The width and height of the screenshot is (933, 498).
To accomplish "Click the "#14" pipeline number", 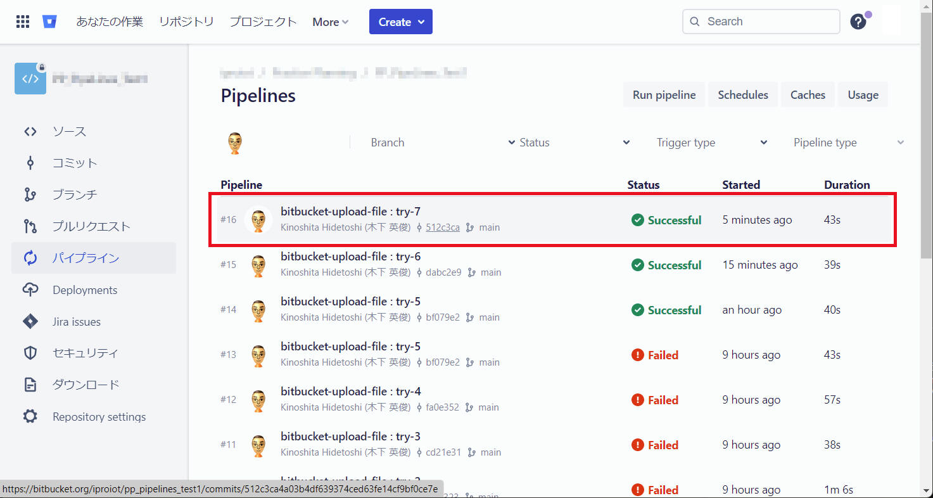I will (229, 310).
